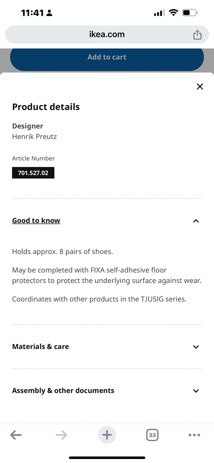Collapse the Good to know chevron
The width and height of the screenshot is (214, 463).
[x=196, y=221]
